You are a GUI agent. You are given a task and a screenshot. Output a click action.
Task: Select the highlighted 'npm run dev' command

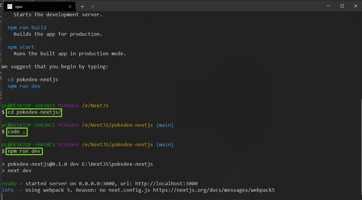click(24, 151)
